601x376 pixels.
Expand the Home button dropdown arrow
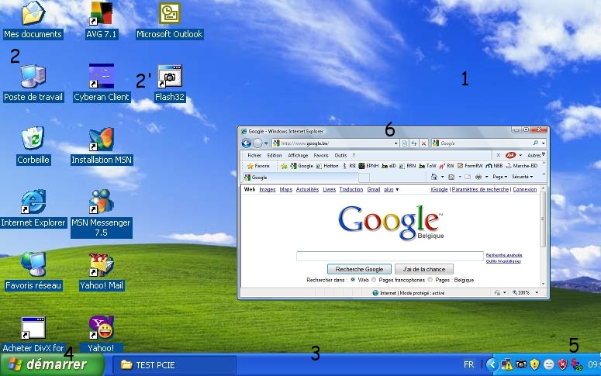pyautogui.click(x=442, y=177)
